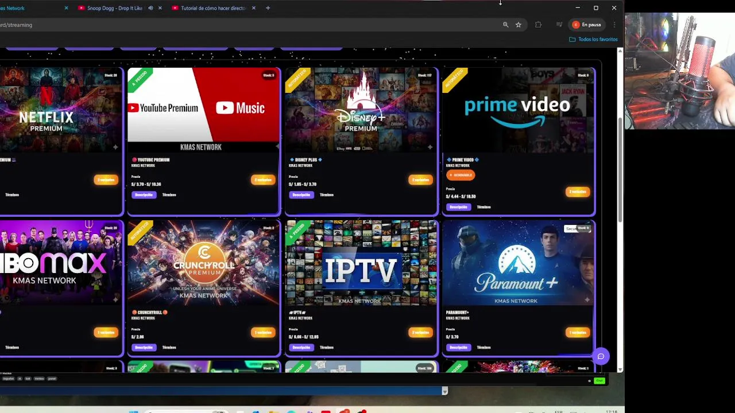
Task: Click the page vertical scrollbar
Action: (x=620, y=169)
